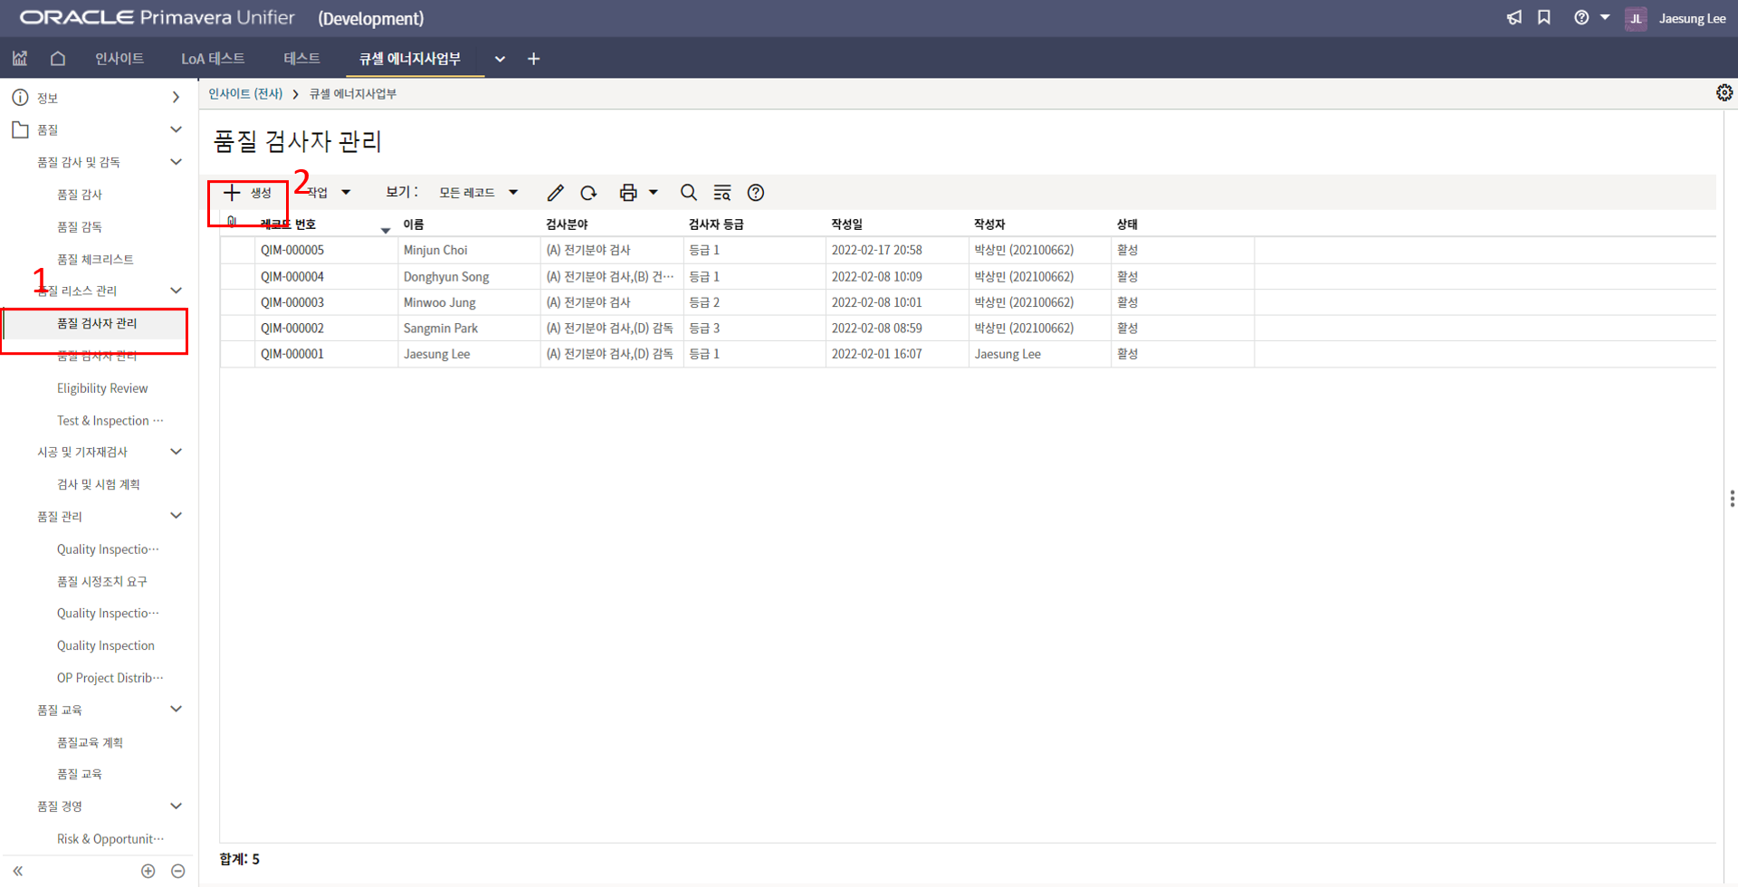Go to the home icon tab
Screen dimensions: 1738x887
58,59
